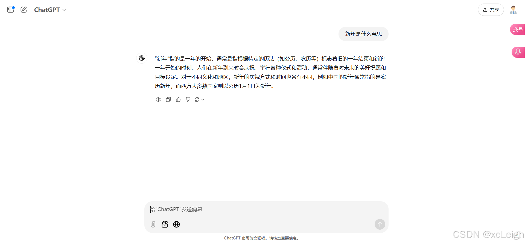Open the ChatGPT model selector dropdown
The height and width of the screenshot is (243, 525).
[x=50, y=10]
